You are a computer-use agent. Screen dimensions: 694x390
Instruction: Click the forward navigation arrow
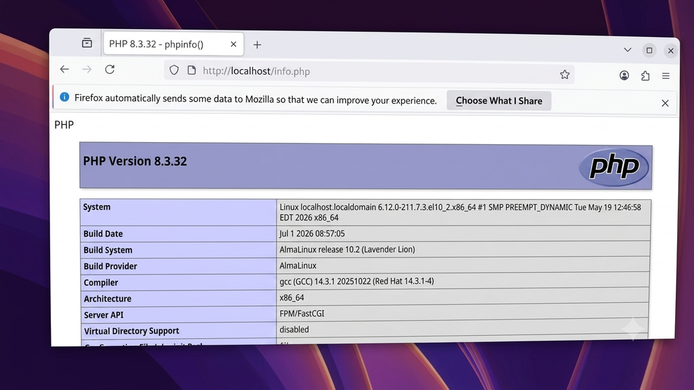tap(87, 69)
